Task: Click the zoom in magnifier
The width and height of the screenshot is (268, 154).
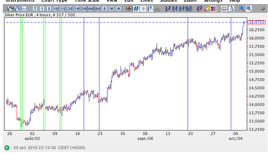Action: pos(242,9)
